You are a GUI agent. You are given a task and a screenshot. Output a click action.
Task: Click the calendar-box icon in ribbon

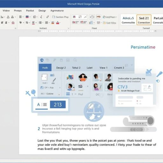pos(34,17)
